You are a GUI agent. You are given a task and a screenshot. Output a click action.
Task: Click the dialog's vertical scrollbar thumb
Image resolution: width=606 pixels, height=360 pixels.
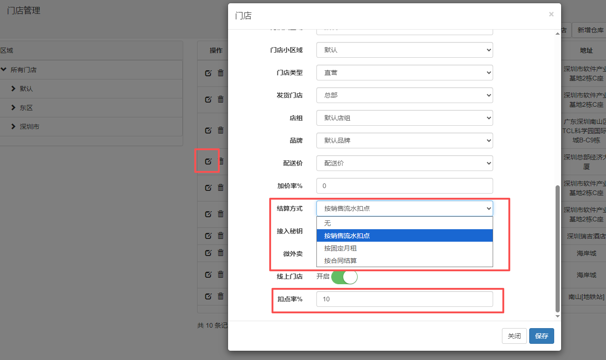click(557, 249)
